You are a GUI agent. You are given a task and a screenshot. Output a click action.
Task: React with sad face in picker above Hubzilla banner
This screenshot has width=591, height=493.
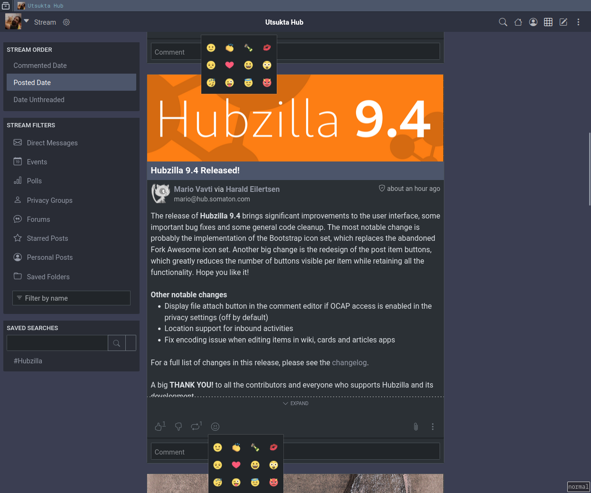(211, 65)
